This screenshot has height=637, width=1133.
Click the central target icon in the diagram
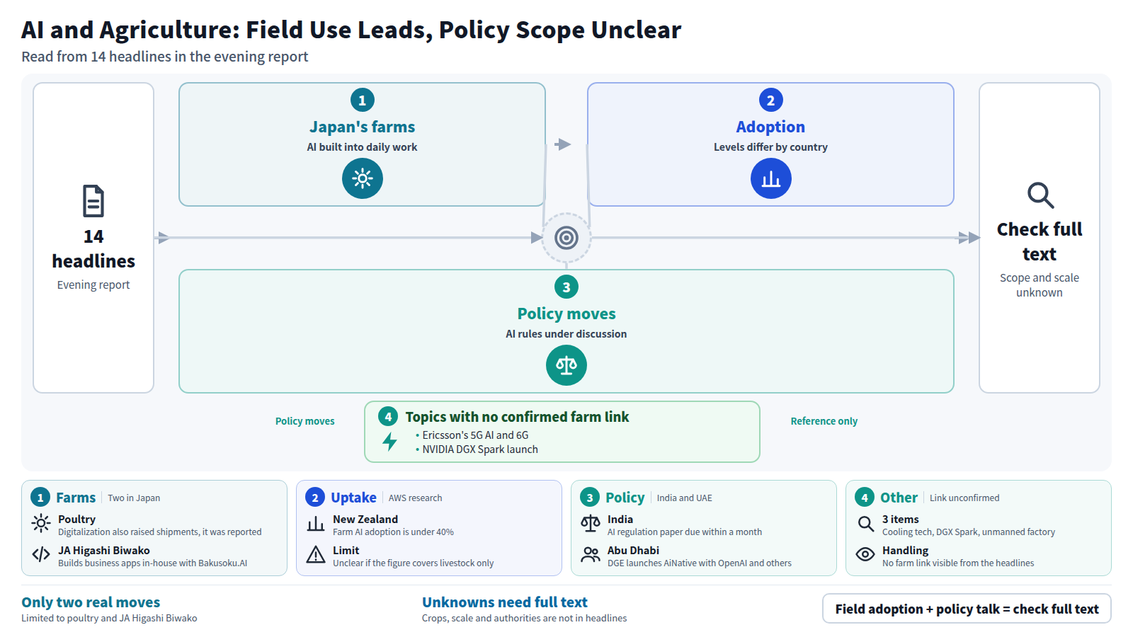[566, 238]
